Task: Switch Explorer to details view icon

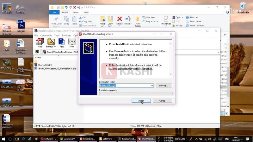Action: click(x=223, y=114)
